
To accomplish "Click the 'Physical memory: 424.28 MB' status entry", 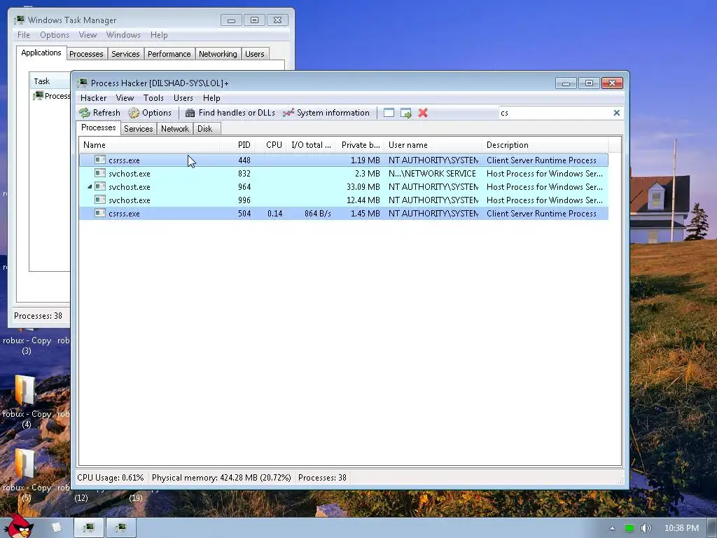I will (221, 478).
